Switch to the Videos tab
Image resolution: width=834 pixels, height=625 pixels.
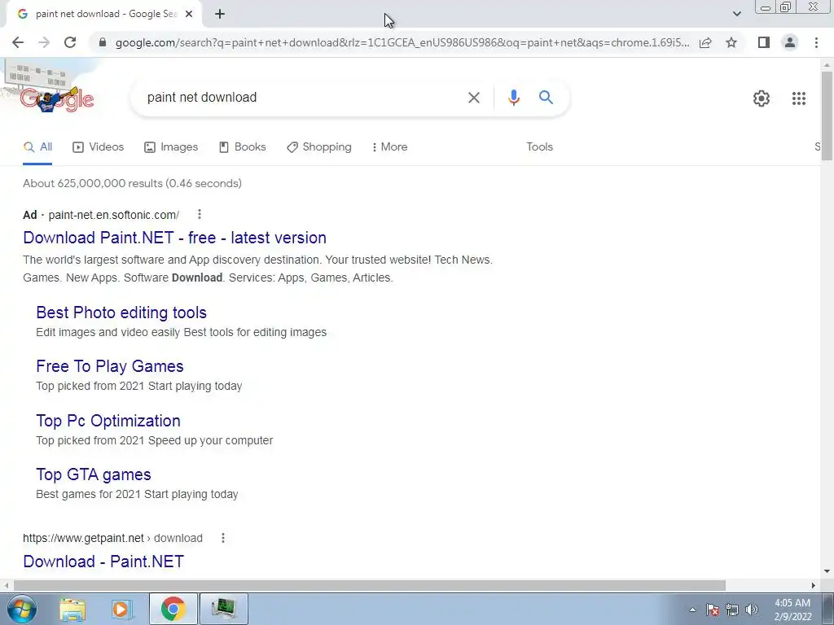(99, 147)
